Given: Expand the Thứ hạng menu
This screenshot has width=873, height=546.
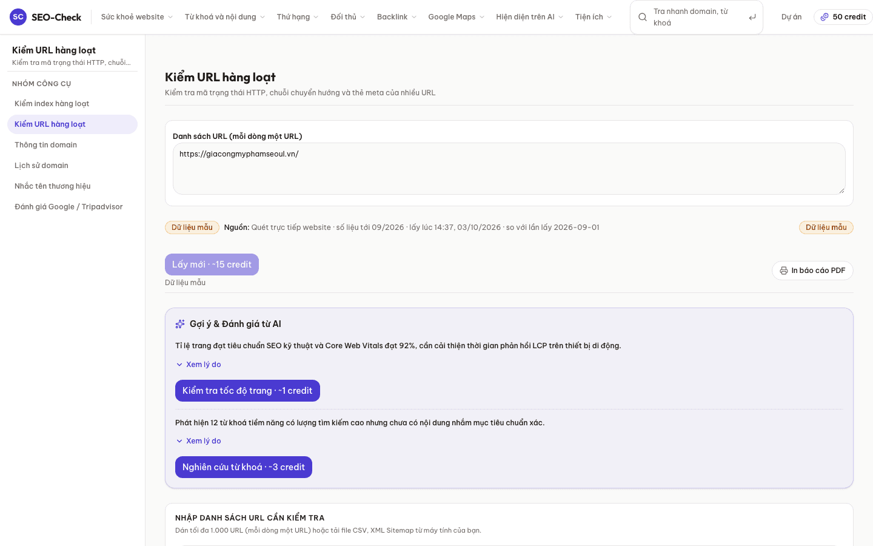Looking at the screenshot, I should point(298,17).
